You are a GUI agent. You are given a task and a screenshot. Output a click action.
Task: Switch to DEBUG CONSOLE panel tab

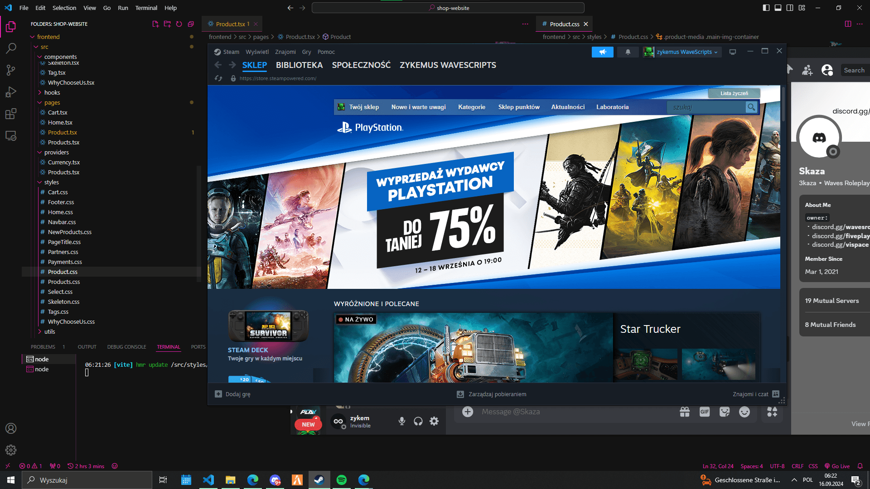[x=126, y=347]
